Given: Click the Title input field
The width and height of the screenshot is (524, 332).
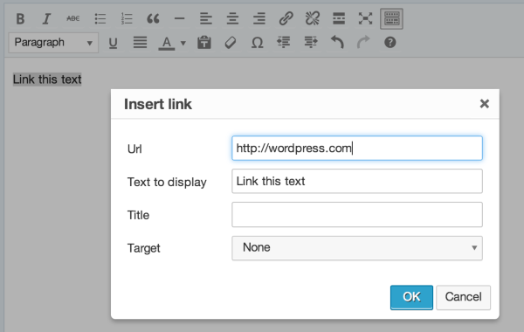Looking at the screenshot, I should (357, 214).
